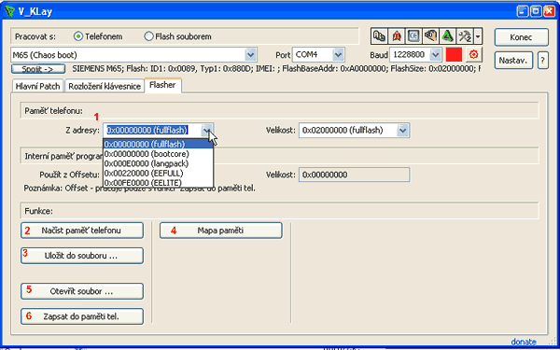This screenshot has width=560, height=350.
Task: Collapse the Z adresy dropdown arrow
Action: (x=206, y=131)
